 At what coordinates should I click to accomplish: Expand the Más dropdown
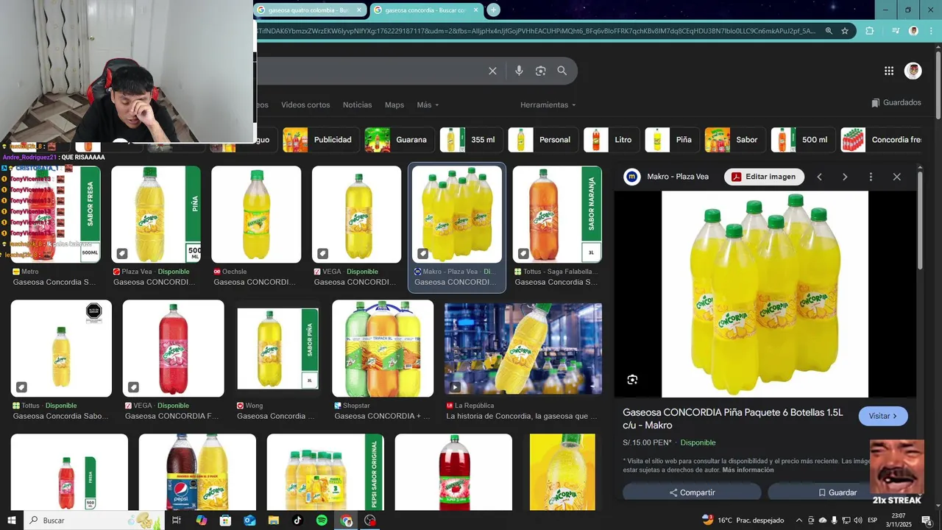(428, 105)
